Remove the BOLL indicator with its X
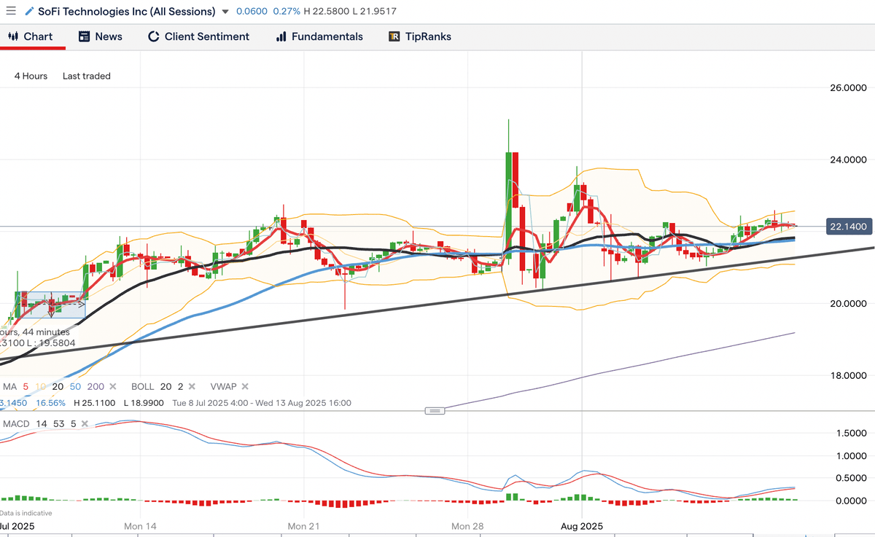Viewport: 875px width, 537px height. click(192, 387)
